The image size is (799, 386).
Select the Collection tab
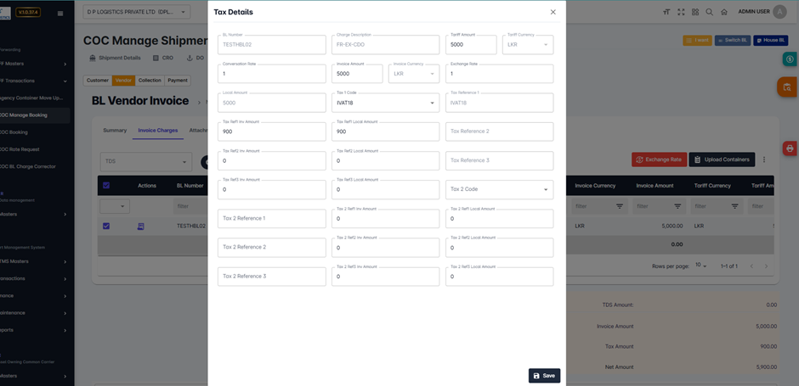[150, 81]
